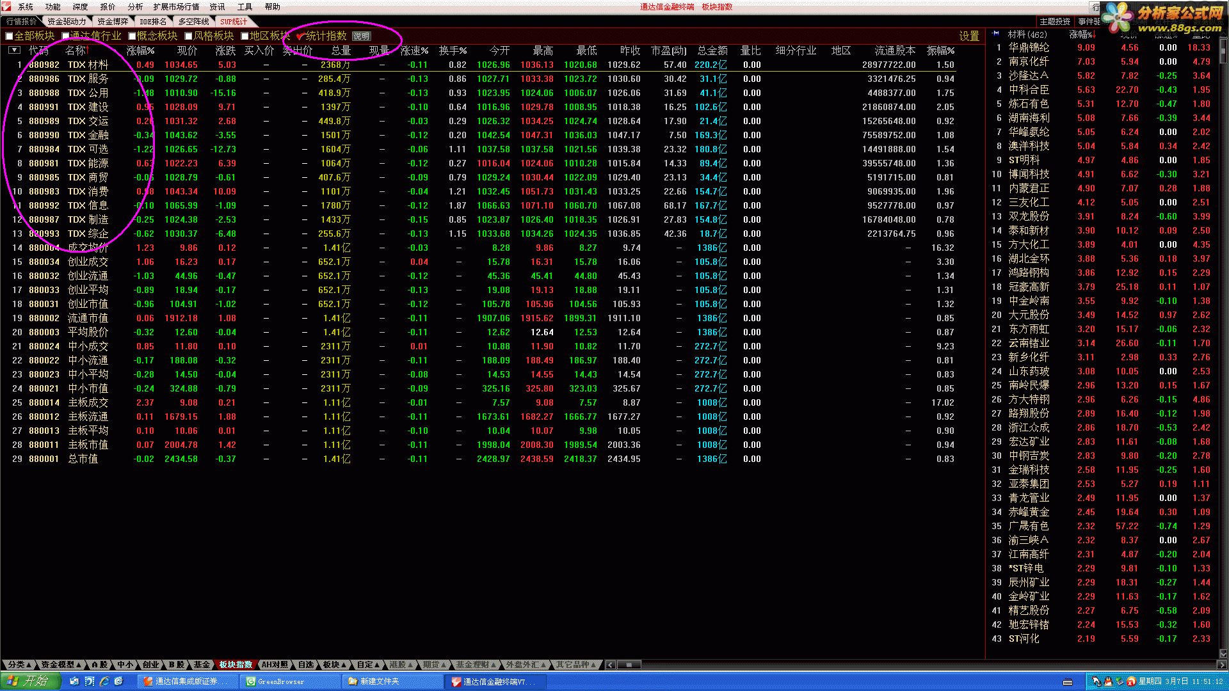Click the 设置 link
The width and height of the screenshot is (1229, 691).
click(x=969, y=36)
